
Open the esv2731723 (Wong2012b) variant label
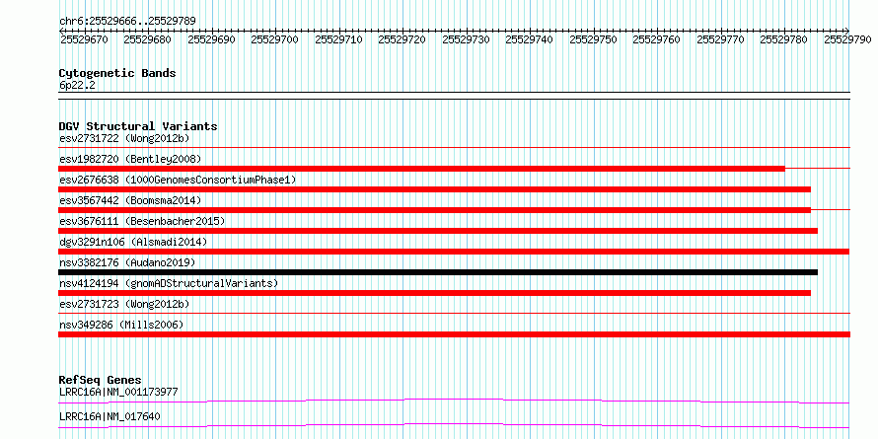click(x=124, y=304)
